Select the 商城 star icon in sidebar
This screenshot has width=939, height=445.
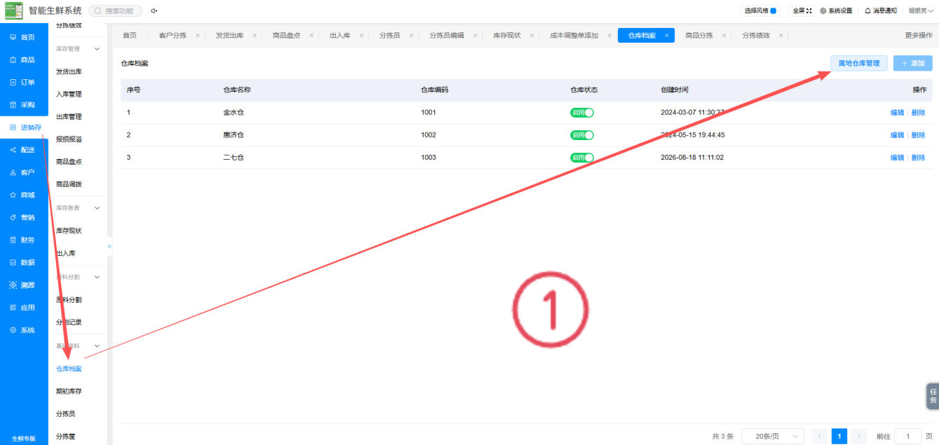[x=13, y=195]
